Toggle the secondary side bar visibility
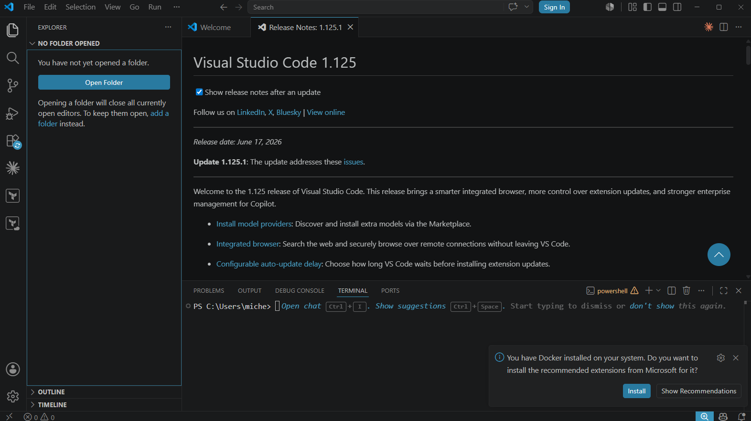751x421 pixels. (677, 7)
